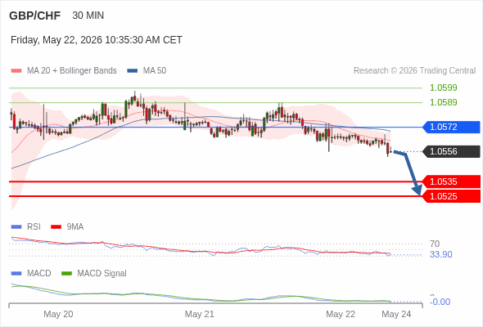483x327 pixels.
Task: Click the 1.0535 red support tag
Action: click(x=451, y=181)
